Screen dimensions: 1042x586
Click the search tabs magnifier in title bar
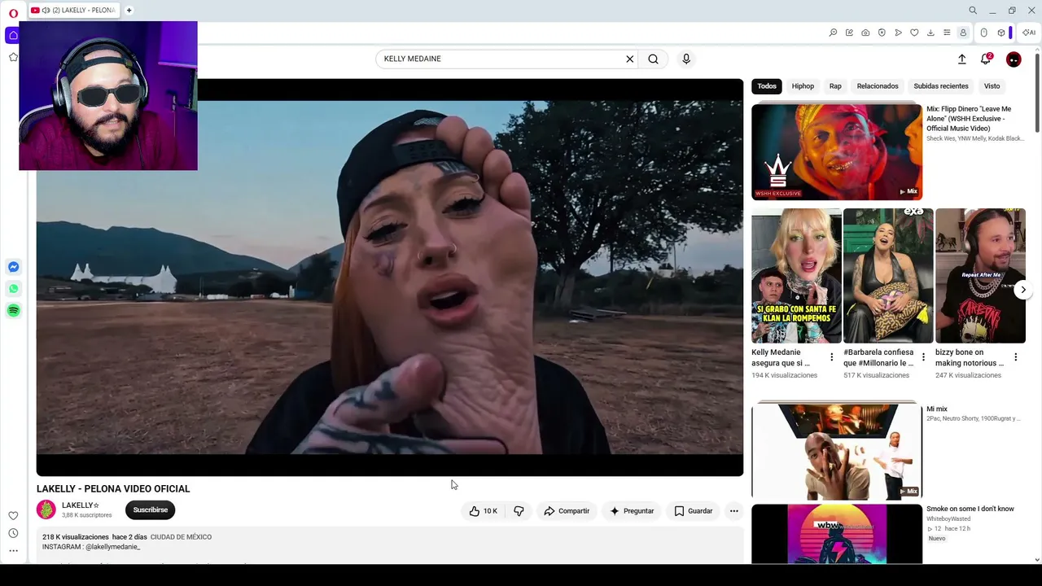[x=973, y=11]
